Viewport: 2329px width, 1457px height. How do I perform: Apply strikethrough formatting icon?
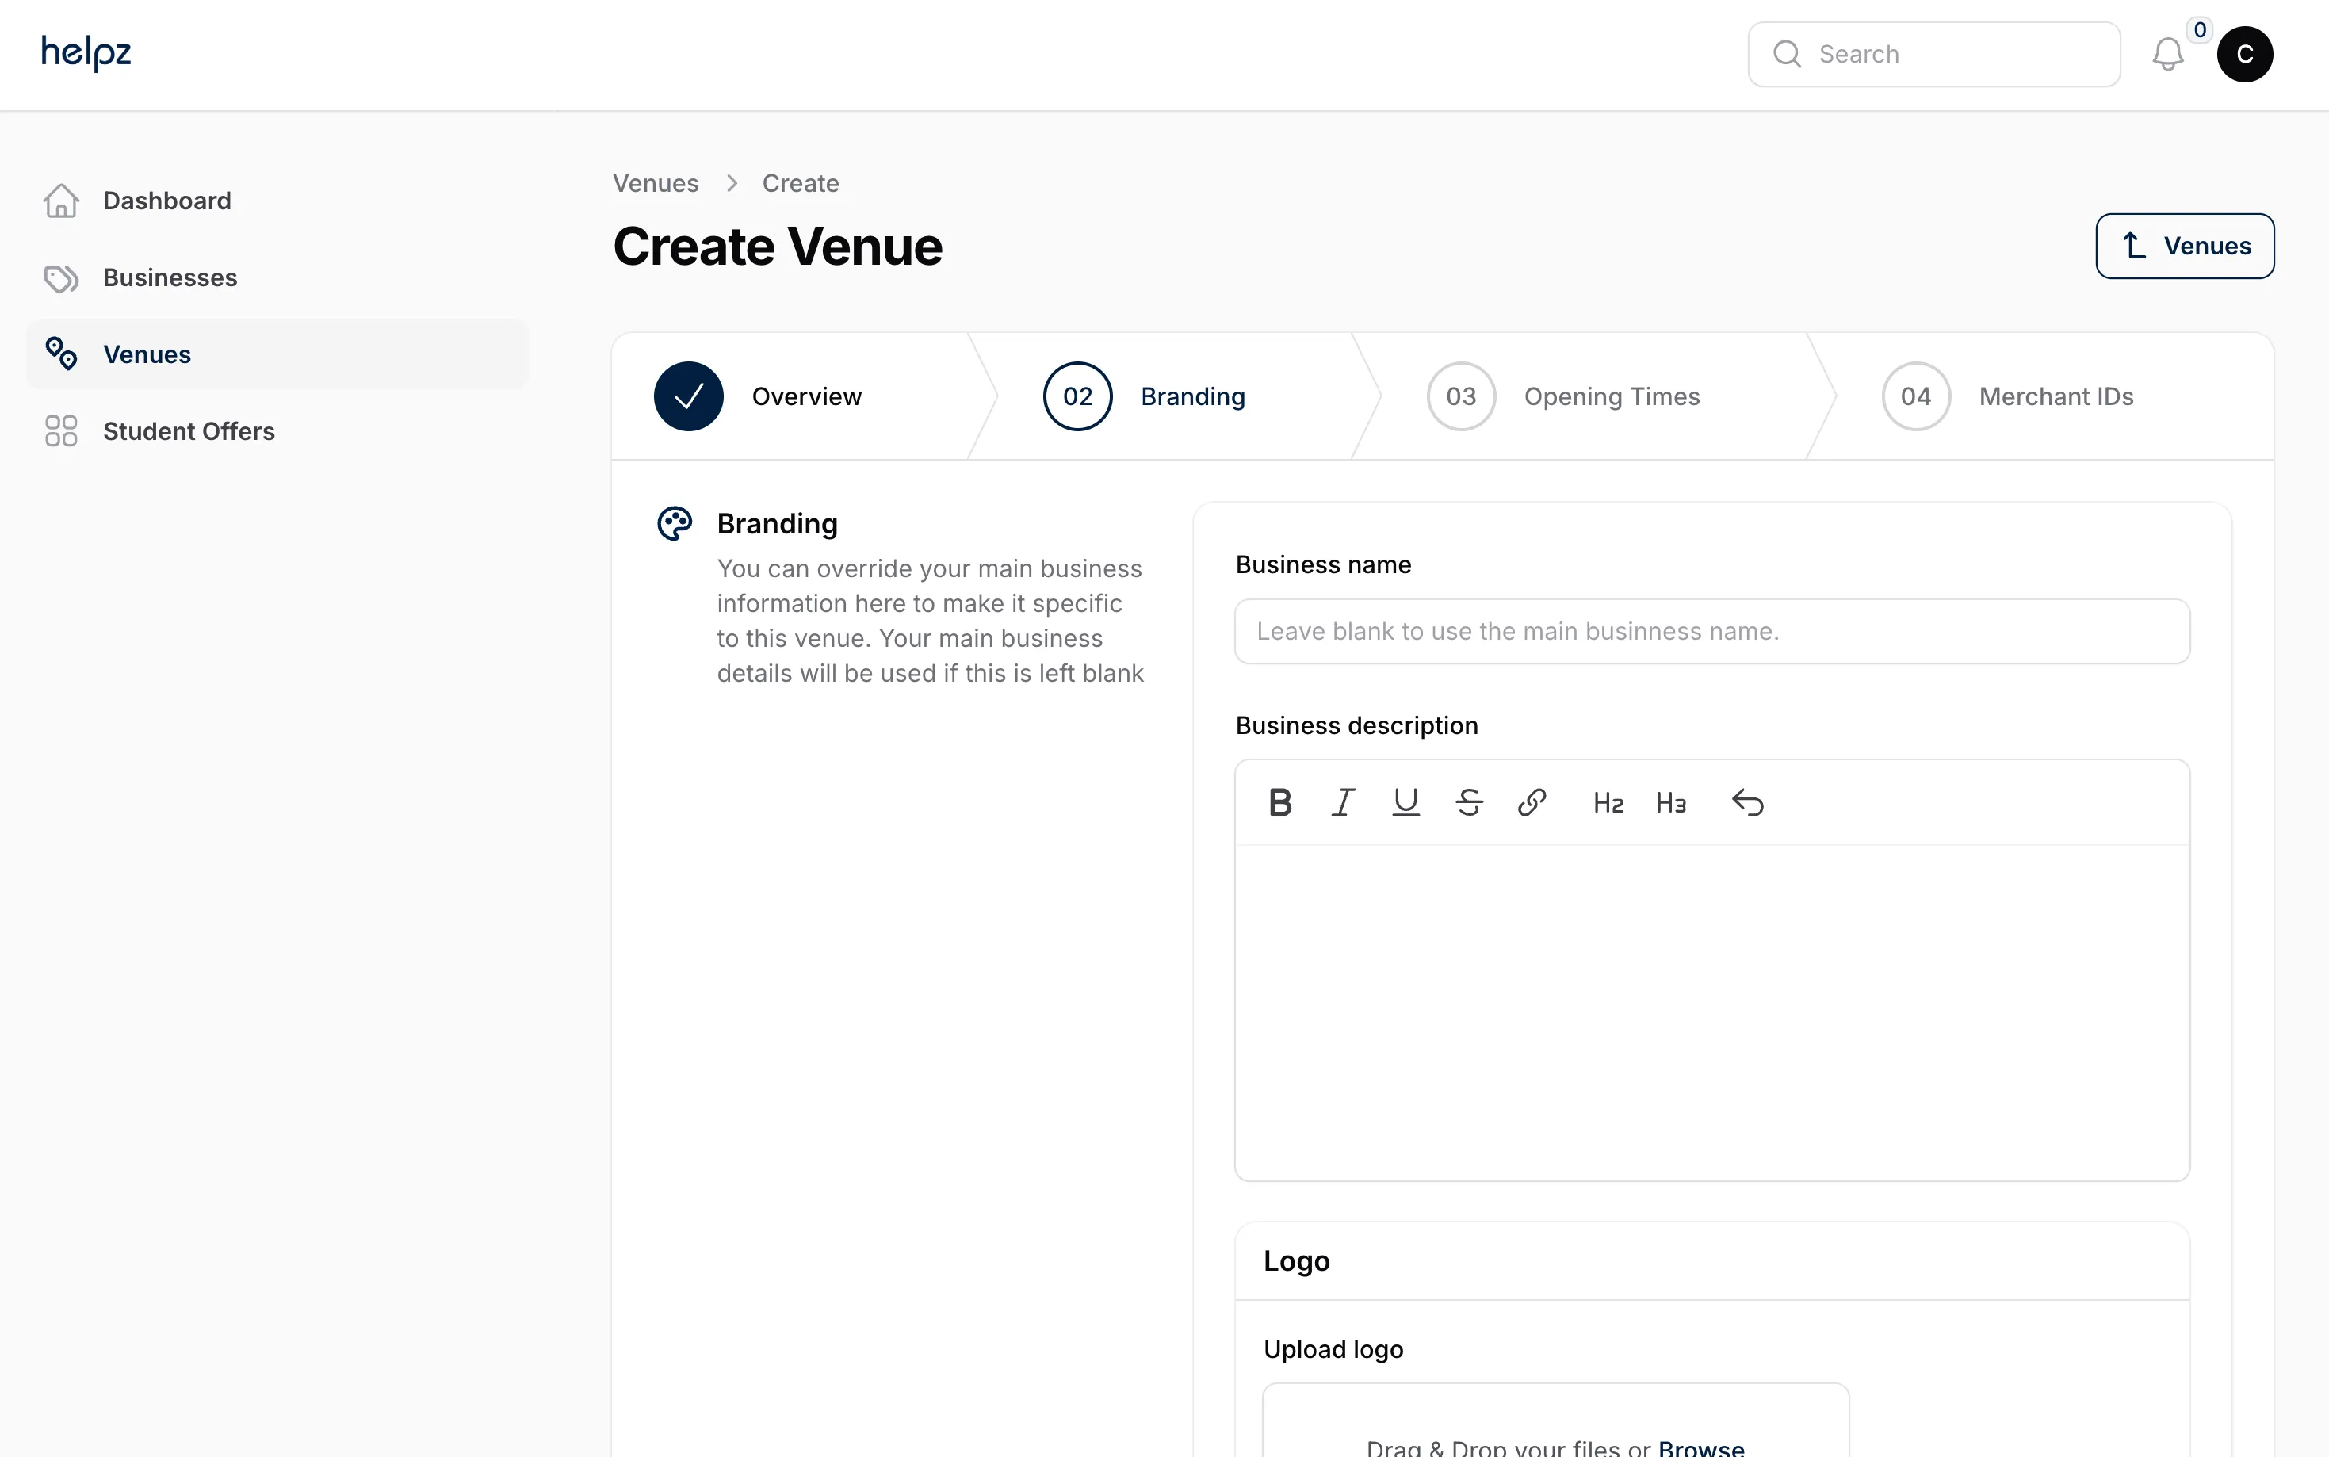(x=1469, y=803)
